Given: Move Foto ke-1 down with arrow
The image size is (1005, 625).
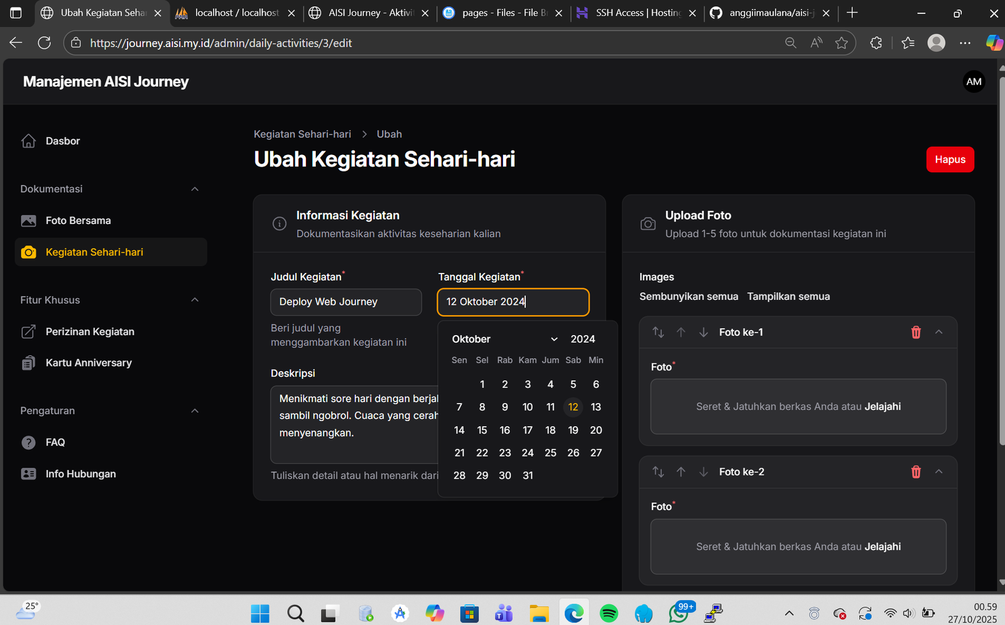Looking at the screenshot, I should pos(703,333).
